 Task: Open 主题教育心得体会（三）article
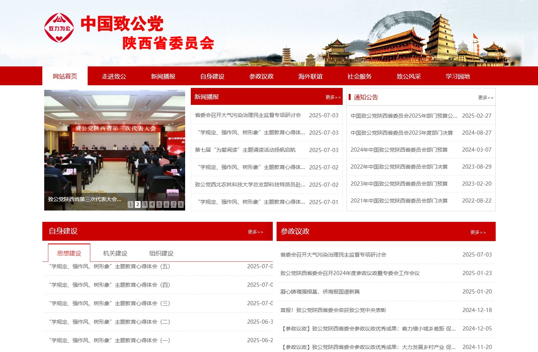(110, 303)
